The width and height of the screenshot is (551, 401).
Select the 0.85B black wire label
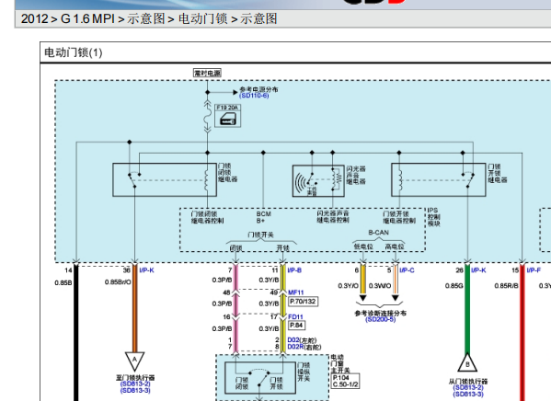click(63, 282)
